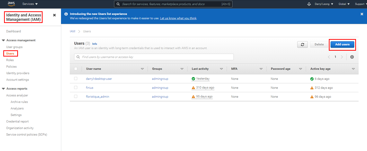Check the floristique_admin row checkbox

click(x=76, y=96)
